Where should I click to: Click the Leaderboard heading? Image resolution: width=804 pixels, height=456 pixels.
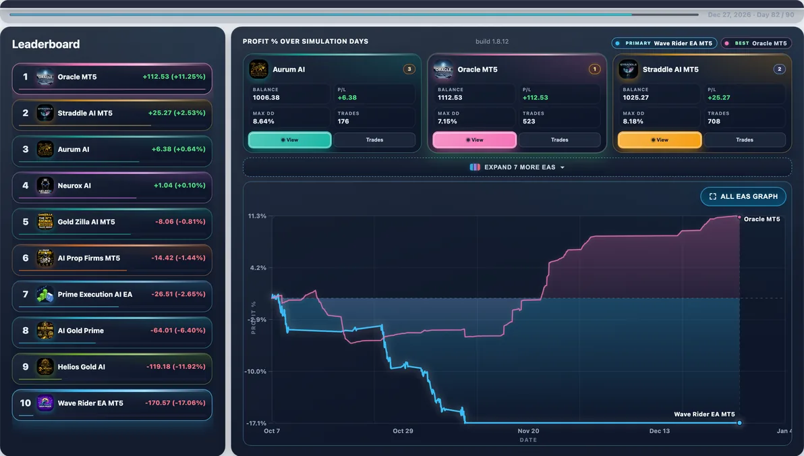coord(46,44)
